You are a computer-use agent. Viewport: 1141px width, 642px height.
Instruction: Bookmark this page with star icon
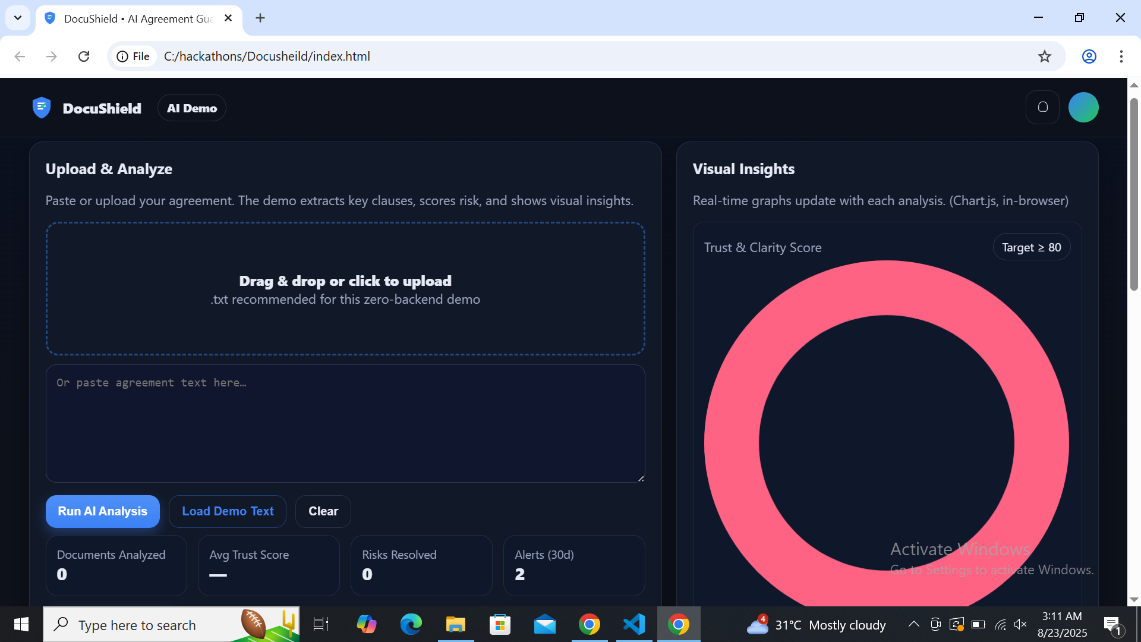click(x=1044, y=56)
